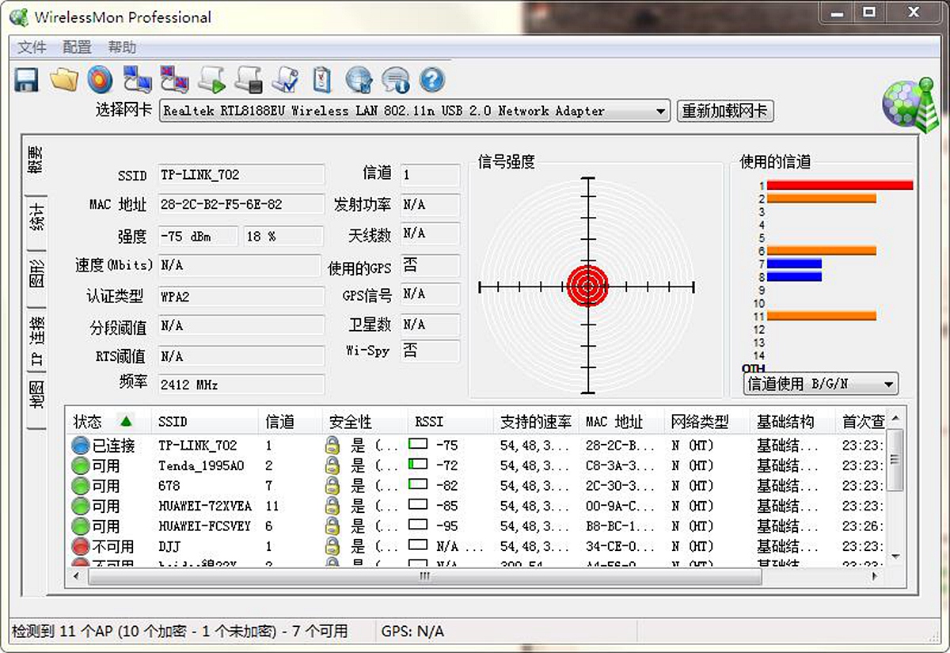Screen dimensions: 950x653
Task: Open a file with the folder icon
Action: [x=64, y=79]
